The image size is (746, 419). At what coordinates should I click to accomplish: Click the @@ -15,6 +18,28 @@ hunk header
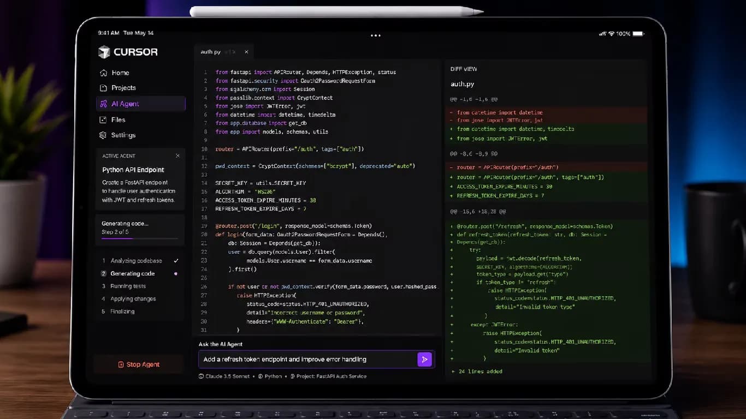click(477, 211)
